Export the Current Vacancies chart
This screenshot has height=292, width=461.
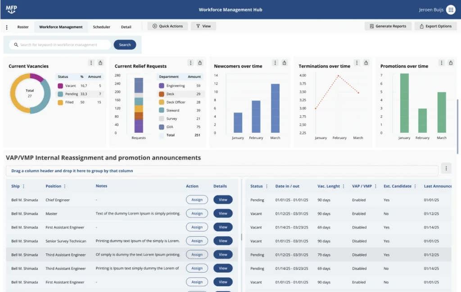coord(100,63)
